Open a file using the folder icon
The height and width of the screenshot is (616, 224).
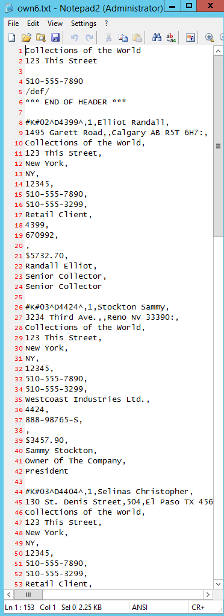click(26, 37)
